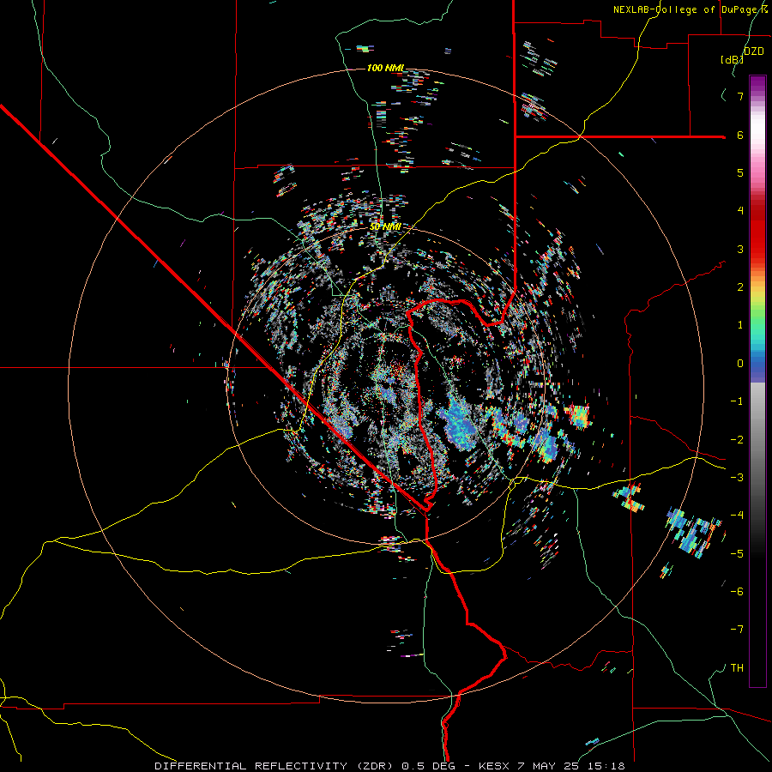Click the -2 value on dB scale
772x772 pixels.
tap(737, 440)
